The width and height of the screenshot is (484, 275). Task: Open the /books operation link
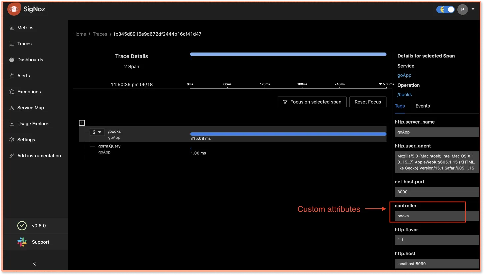click(404, 95)
